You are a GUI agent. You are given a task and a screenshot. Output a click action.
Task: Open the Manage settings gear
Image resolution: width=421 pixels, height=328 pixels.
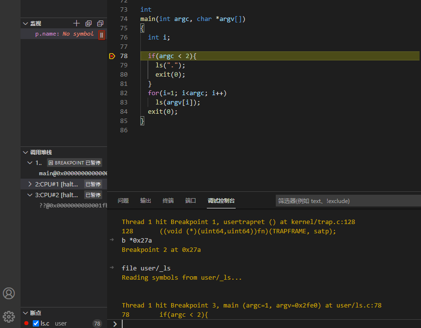pos(9,317)
